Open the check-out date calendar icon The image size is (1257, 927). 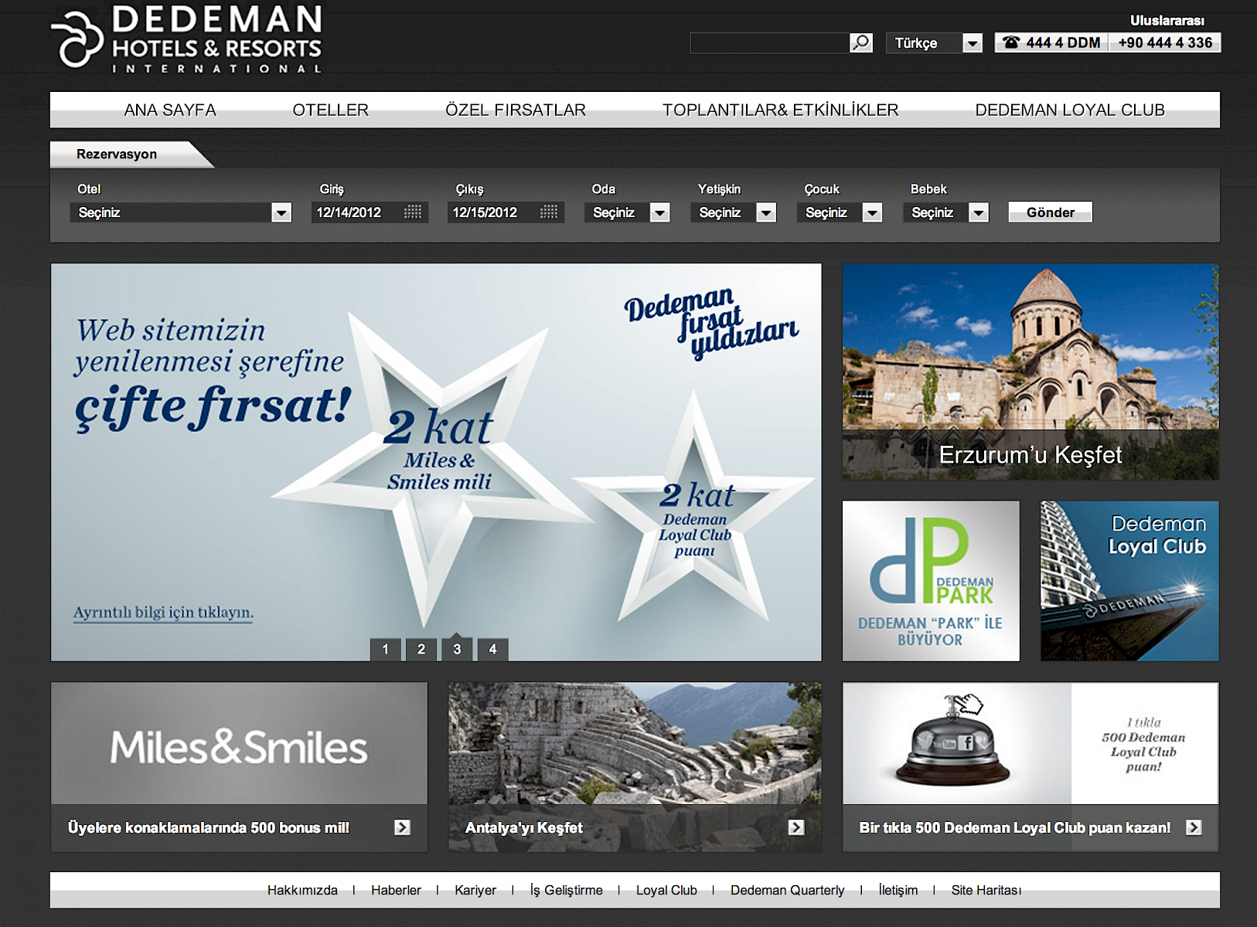click(549, 212)
